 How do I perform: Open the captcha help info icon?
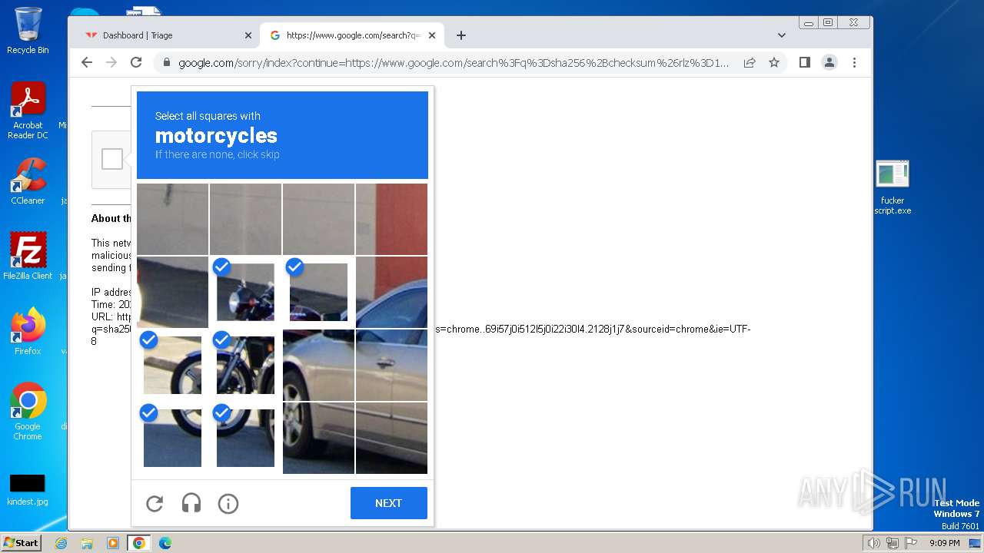point(228,503)
